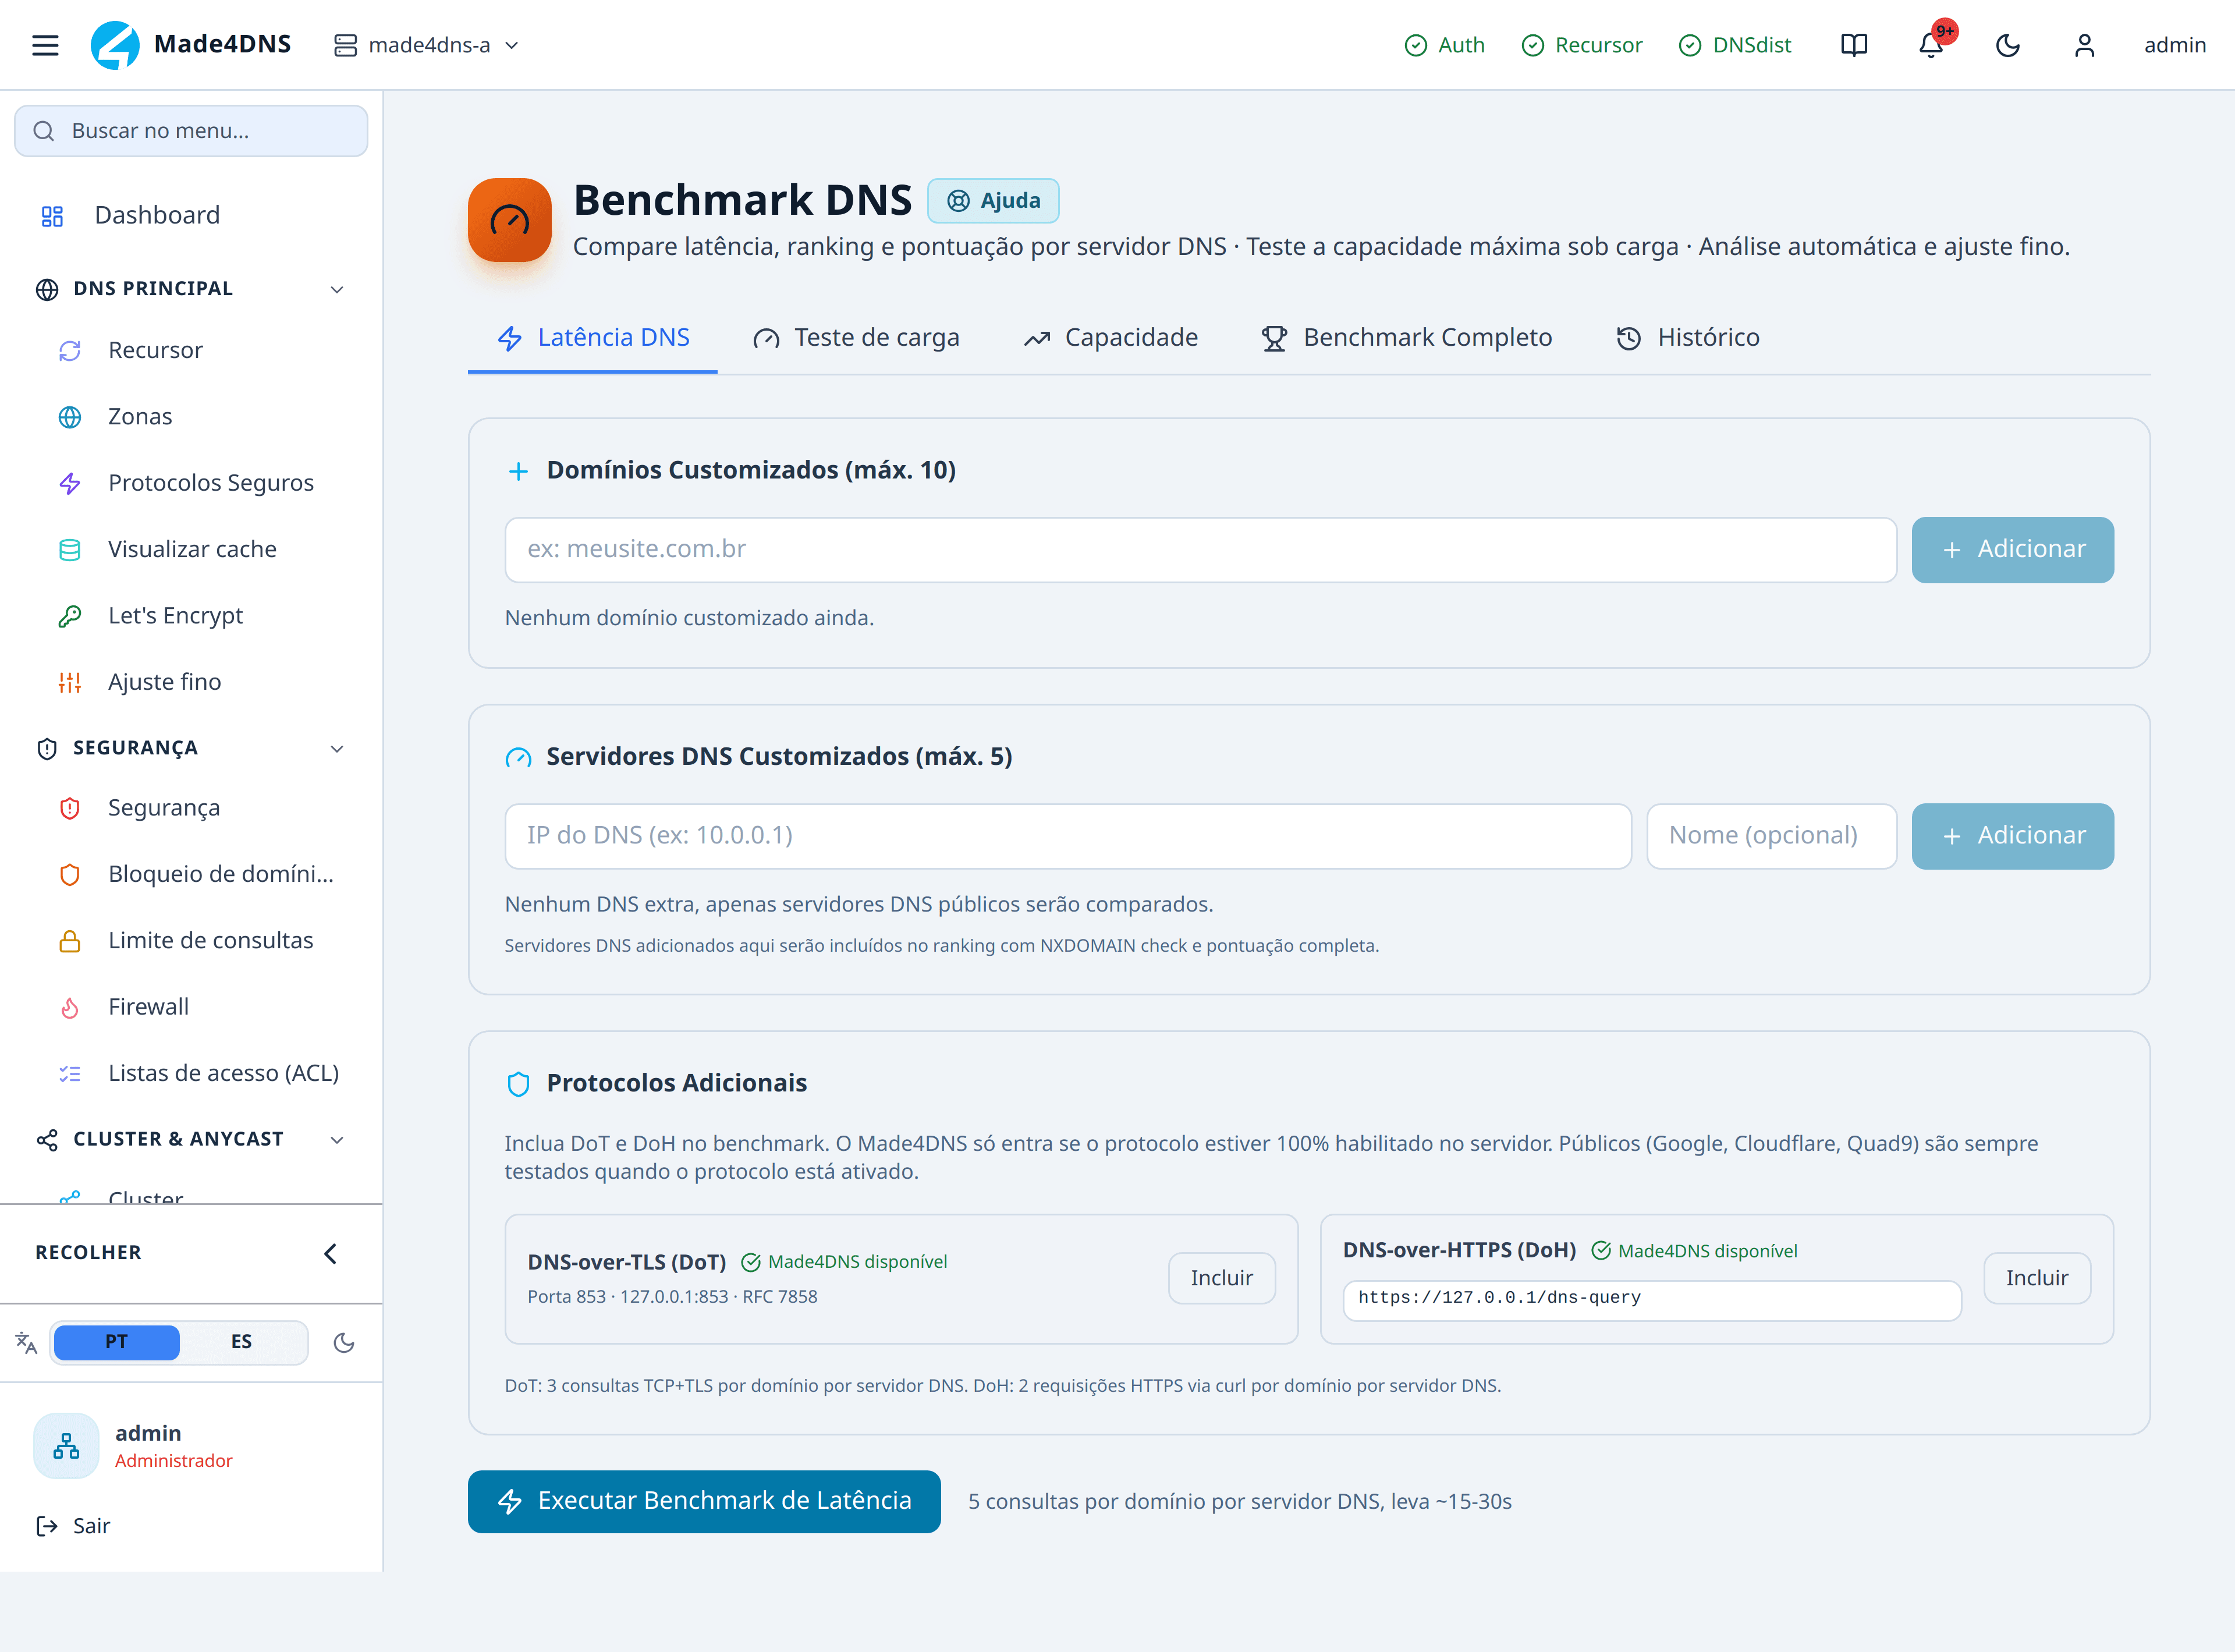Open the user profile icon in header

click(2084, 45)
